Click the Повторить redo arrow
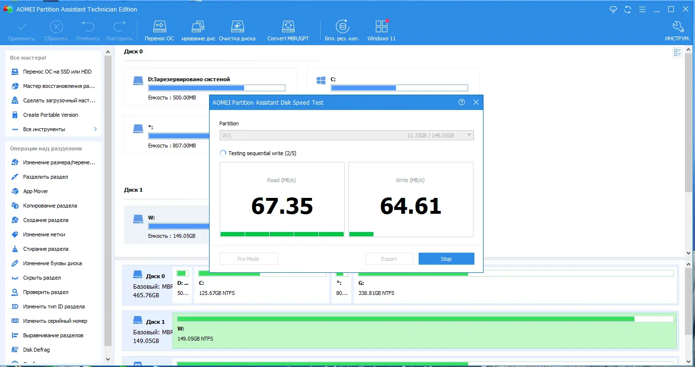Screen dimensions: 695x367 119,27
